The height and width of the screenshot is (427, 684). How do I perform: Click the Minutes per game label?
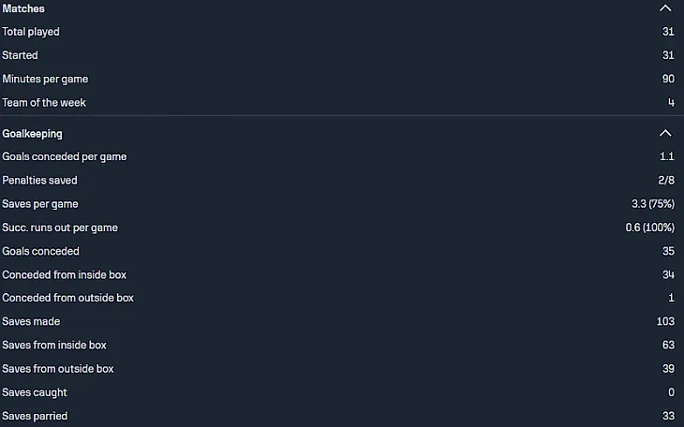45,80
